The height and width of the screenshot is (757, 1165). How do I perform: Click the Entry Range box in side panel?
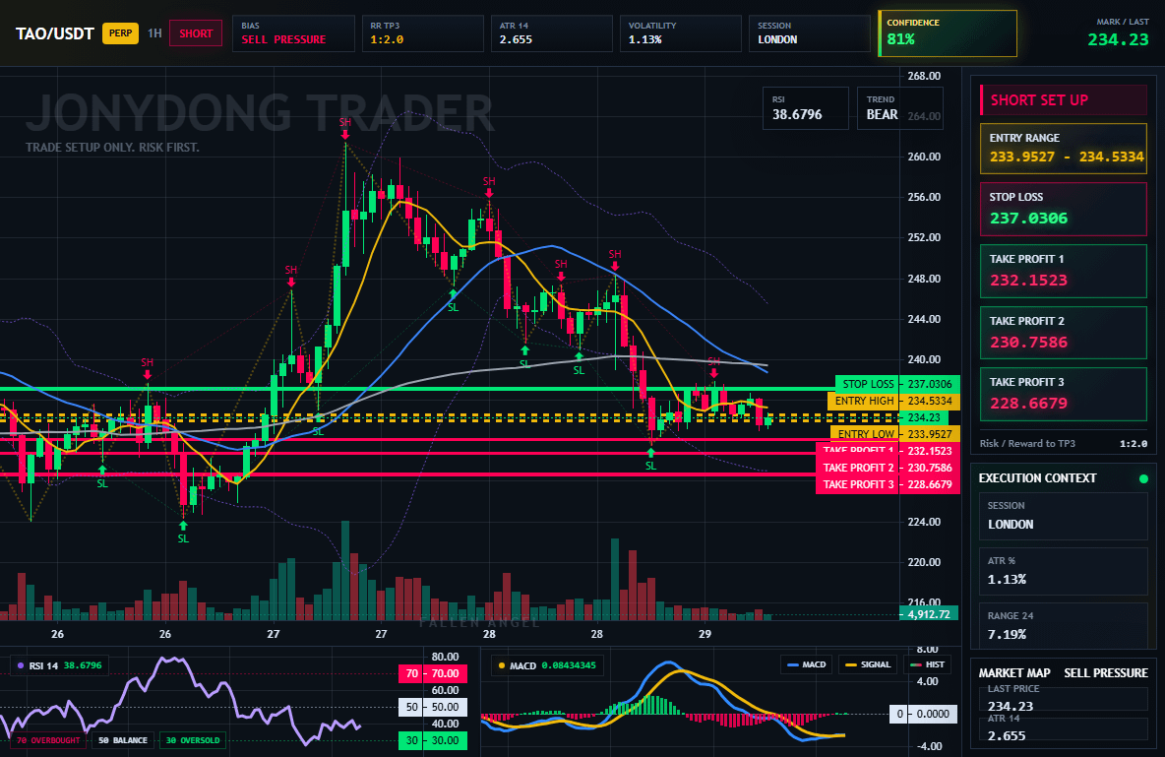point(1064,149)
